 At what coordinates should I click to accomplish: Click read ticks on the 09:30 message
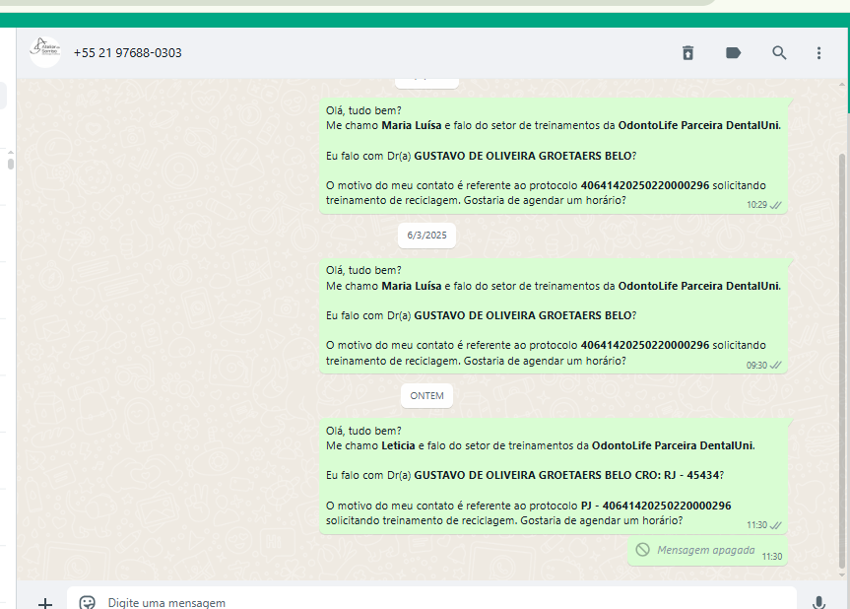click(x=776, y=365)
